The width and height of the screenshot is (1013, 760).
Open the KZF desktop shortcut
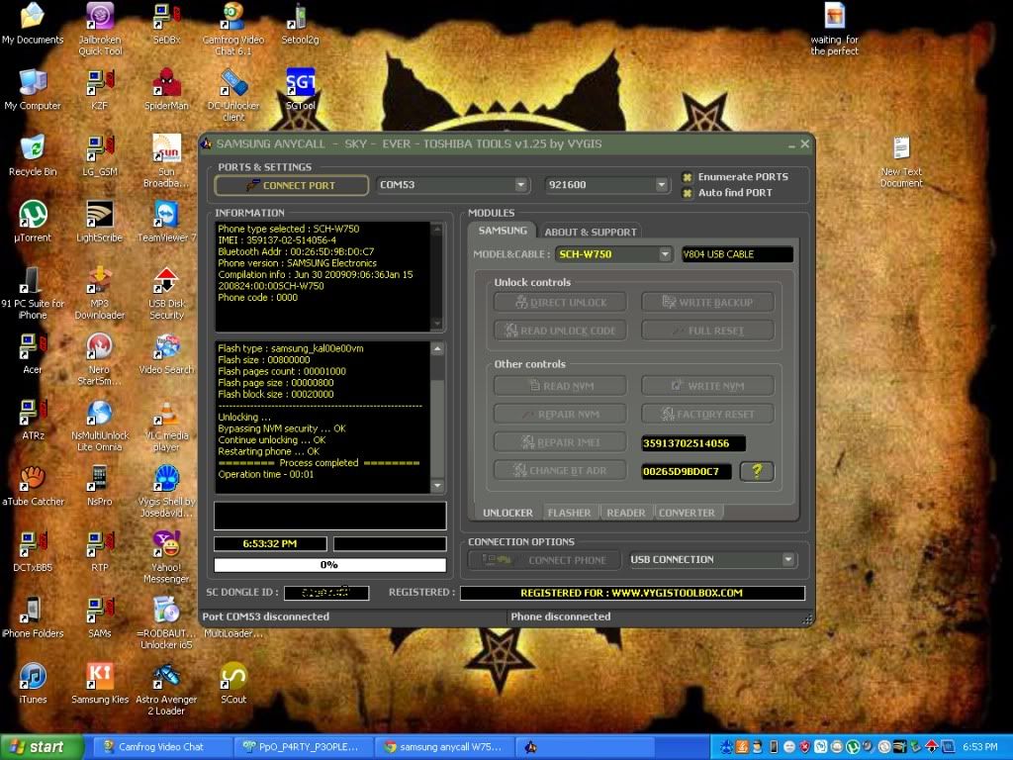(x=100, y=89)
